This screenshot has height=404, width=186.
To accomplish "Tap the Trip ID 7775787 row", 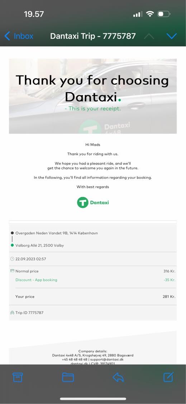I will (93, 312).
